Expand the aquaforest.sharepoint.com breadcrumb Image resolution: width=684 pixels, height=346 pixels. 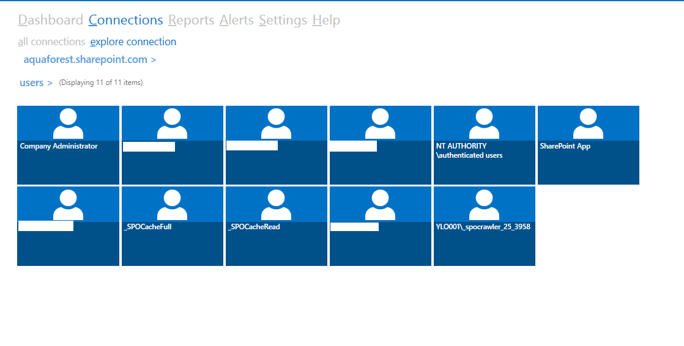[x=90, y=59]
